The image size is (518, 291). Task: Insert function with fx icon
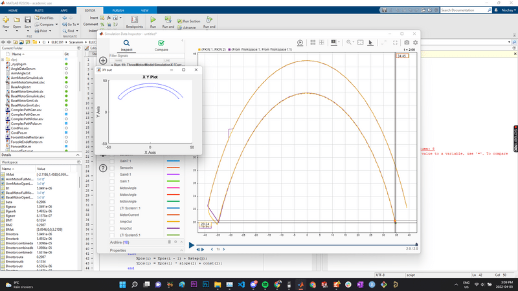point(109,18)
